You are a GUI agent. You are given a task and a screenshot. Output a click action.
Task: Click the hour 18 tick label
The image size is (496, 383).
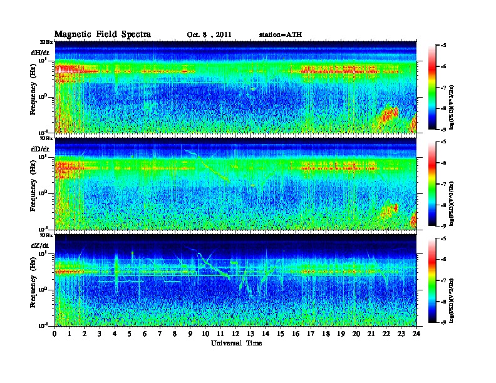pyautogui.click(x=326, y=334)
